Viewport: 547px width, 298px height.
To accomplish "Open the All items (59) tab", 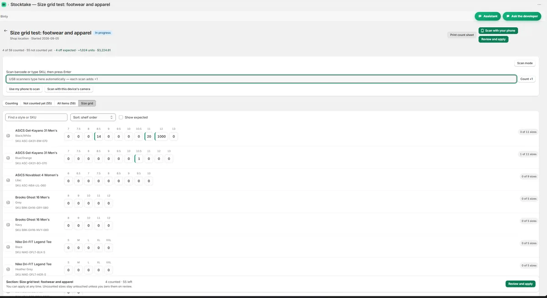I will [66, 103].
